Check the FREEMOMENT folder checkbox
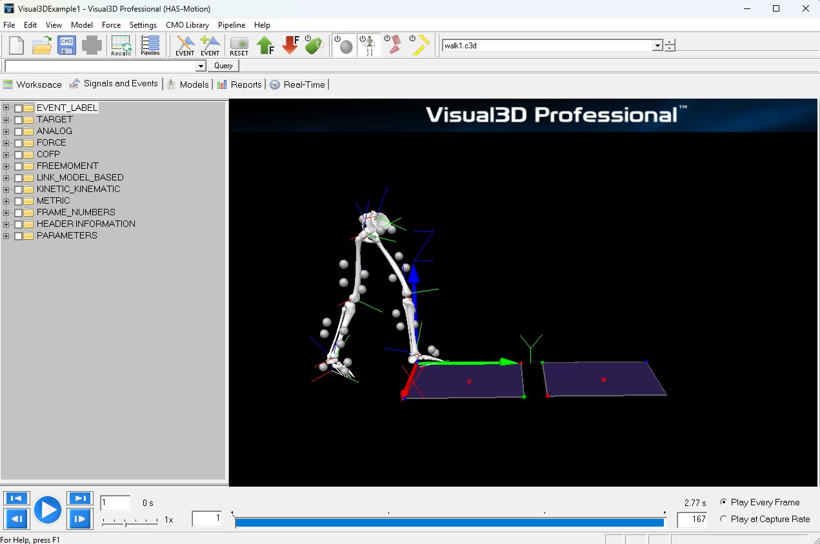Image resolution: width=820 pixels, height=544 pixels. tap(18, 166)
